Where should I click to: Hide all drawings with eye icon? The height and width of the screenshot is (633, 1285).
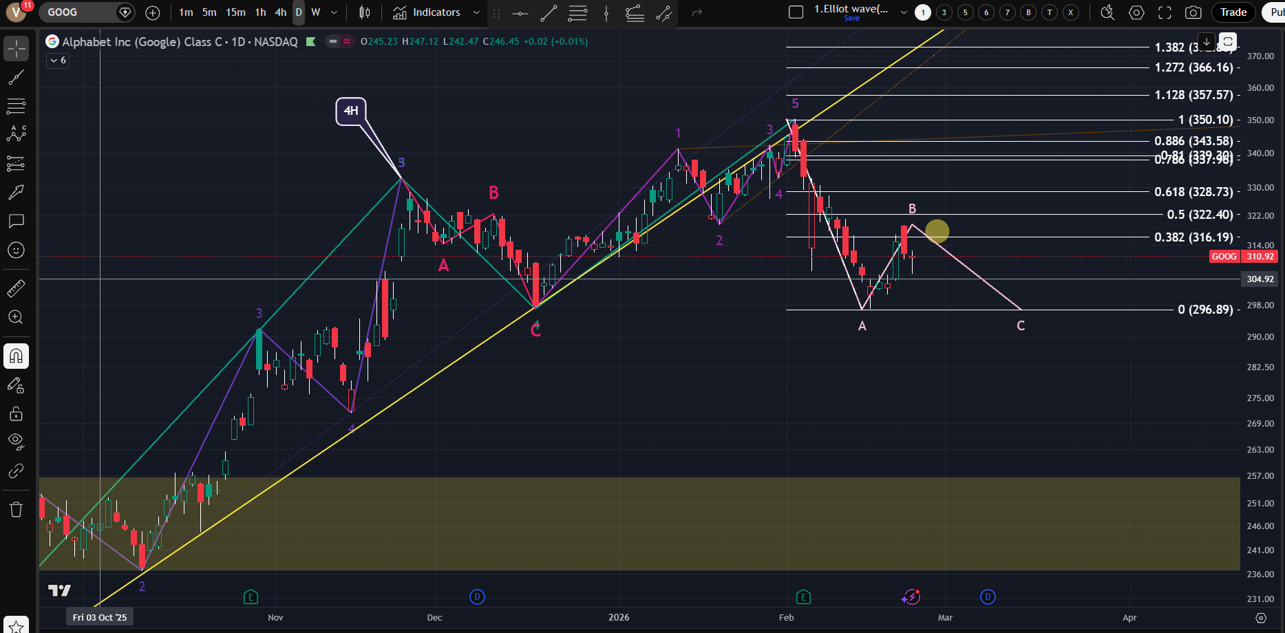click(x=16, y=441)
